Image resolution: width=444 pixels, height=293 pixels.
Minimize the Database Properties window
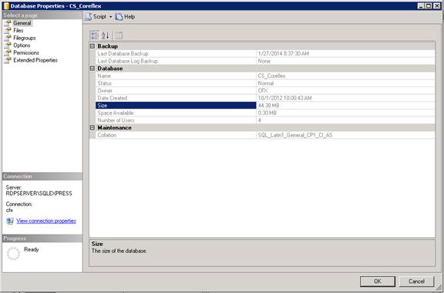[421, 5]
